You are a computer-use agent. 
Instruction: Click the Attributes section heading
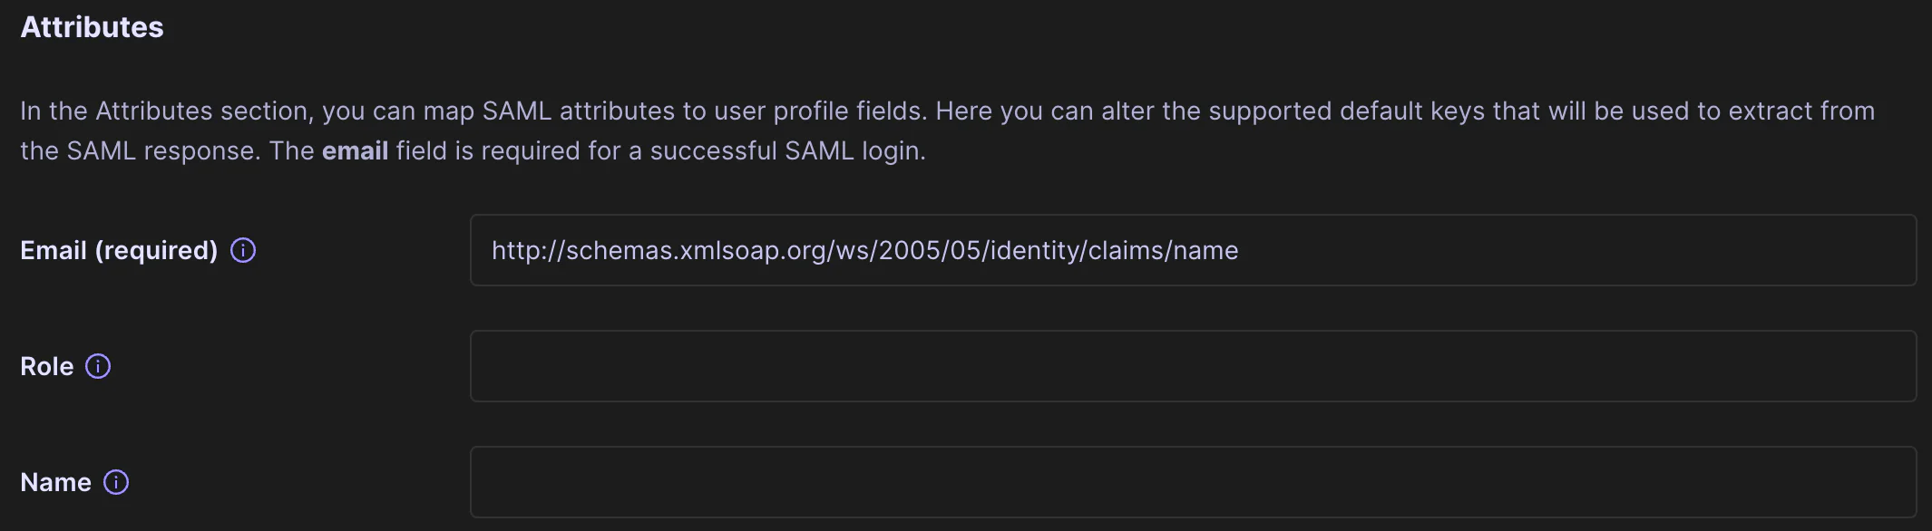click(x=92, y=27)
